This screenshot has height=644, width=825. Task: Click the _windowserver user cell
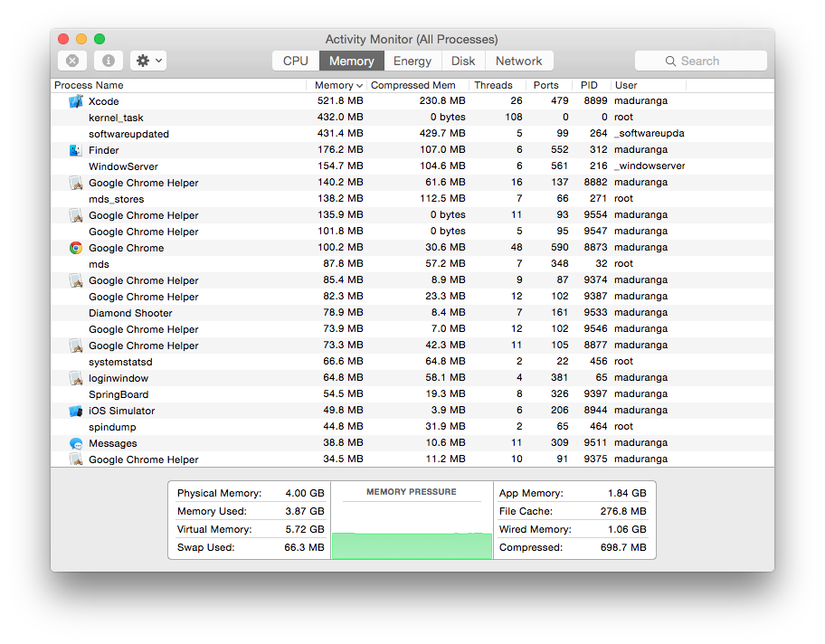pos(650,166)
